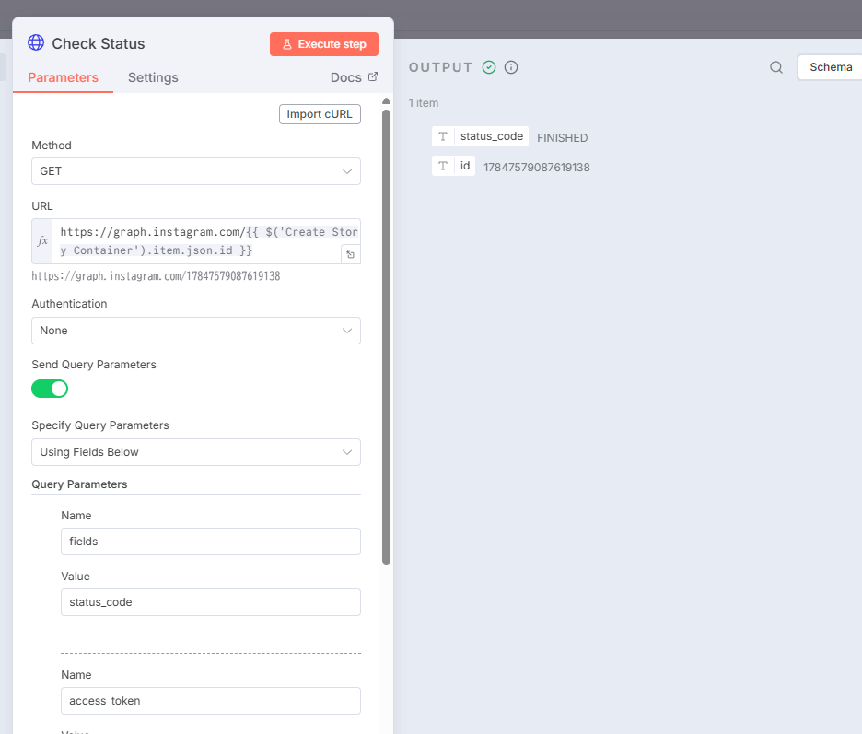Viewport: 862px width, 734px height.
Task: Open the Method dropdown showing GET
Action: pos(196,171)
